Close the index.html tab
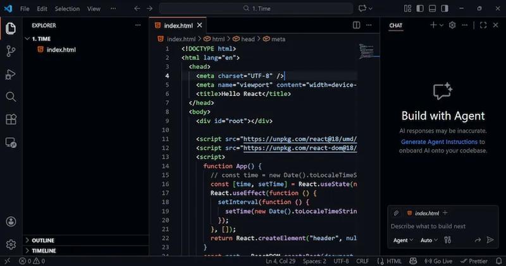Image resolution: width=506 pixels, height=266 pixels. 199,25
